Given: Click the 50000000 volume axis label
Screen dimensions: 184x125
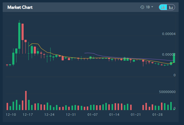Looking at the screenshot, I should tap(167, 92).
